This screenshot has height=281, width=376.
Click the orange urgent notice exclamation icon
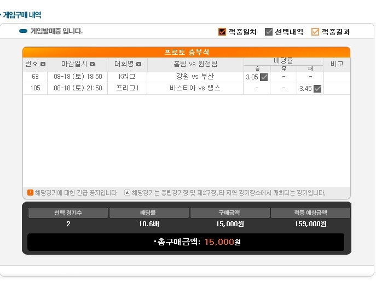click(30, 192)
